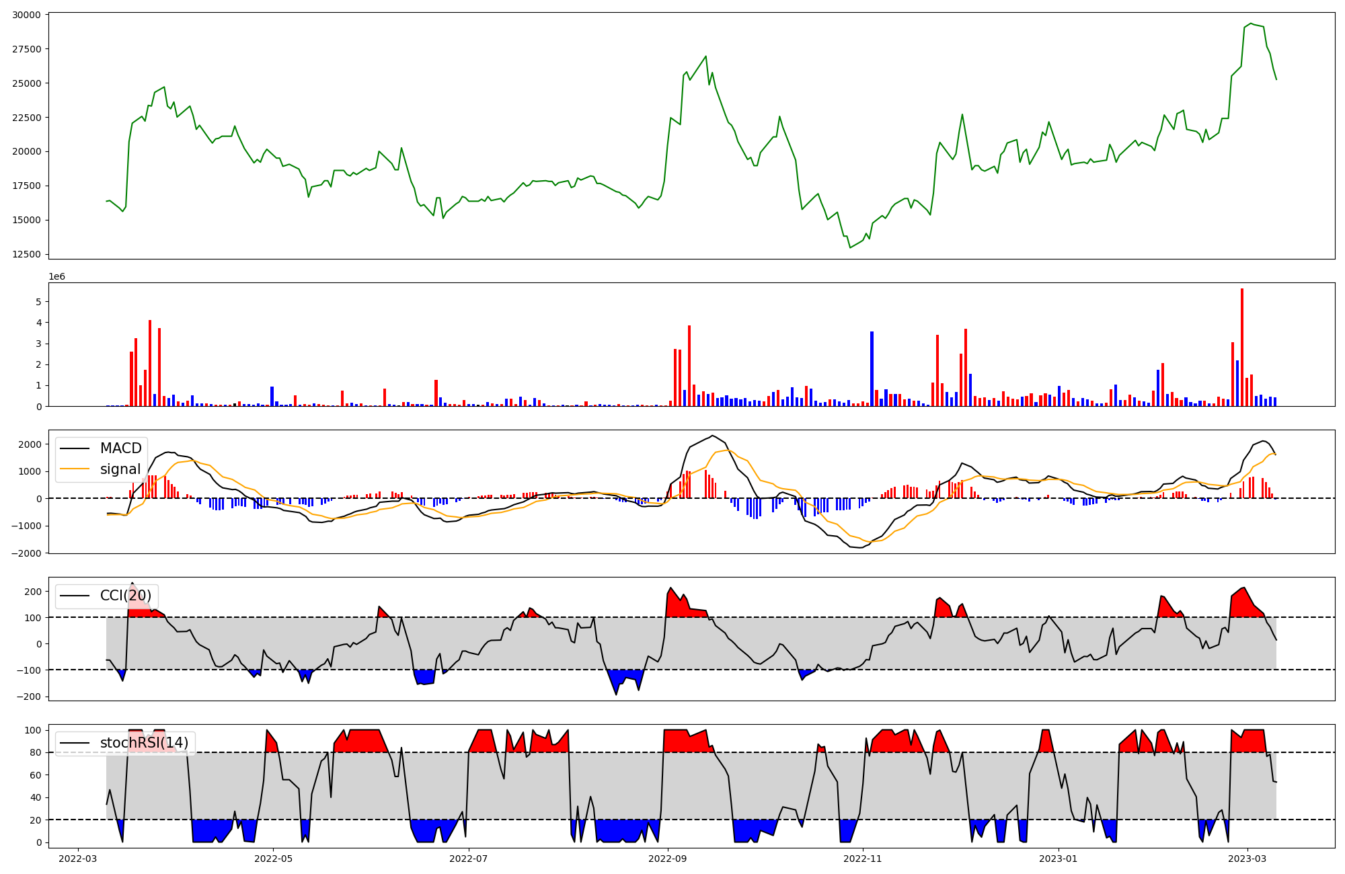This screenshot has width=1345, height=874.
Task: Click the tallest red volume bar
Action: coord(1242,350)
